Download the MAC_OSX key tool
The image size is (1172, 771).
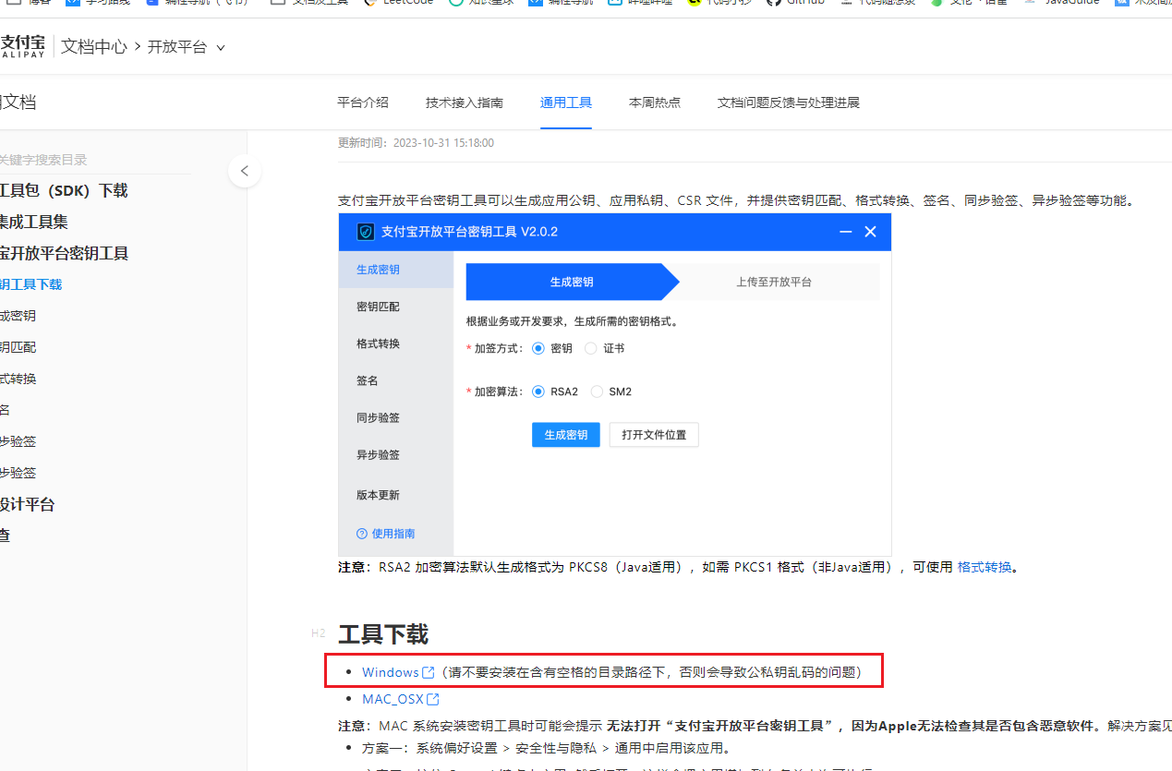(x=393, y=699)
